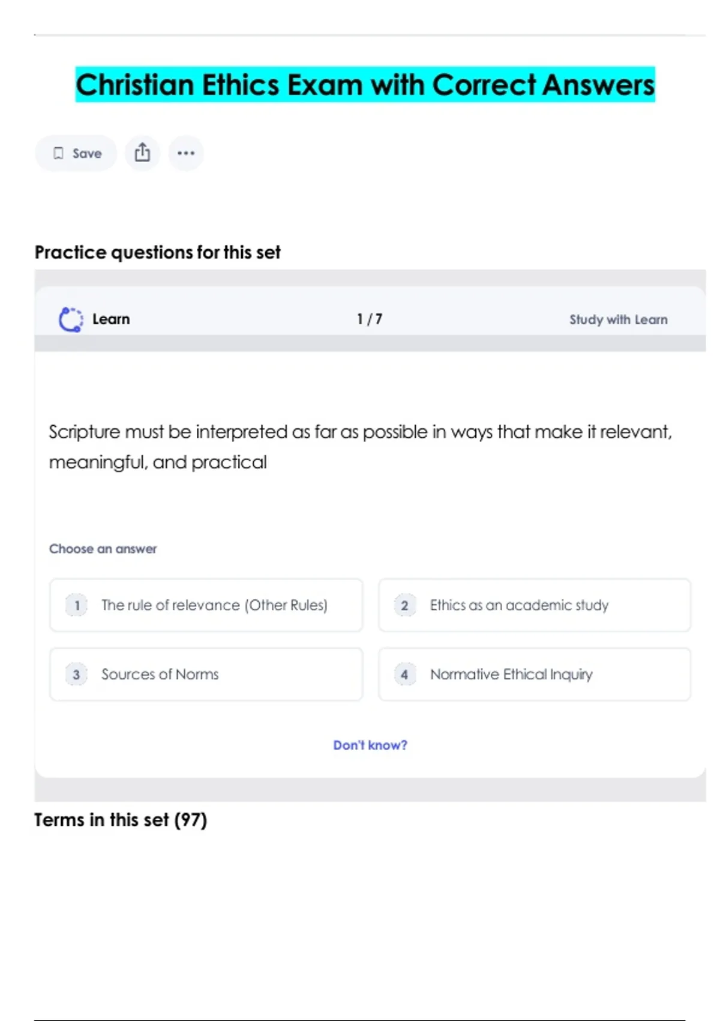Click the highlighted Christian Ethics Exam title
Image resolution: width=720 pixels, height=1021 pixels.
point(365,85)
